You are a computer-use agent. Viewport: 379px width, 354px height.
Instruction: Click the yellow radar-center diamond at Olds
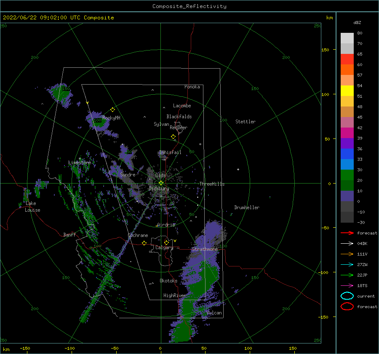pos(161,183)
